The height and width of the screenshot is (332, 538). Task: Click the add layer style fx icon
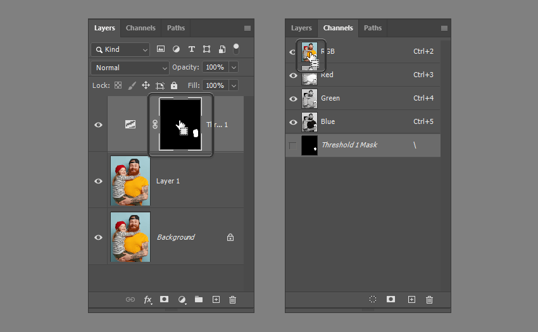point(147,300)
